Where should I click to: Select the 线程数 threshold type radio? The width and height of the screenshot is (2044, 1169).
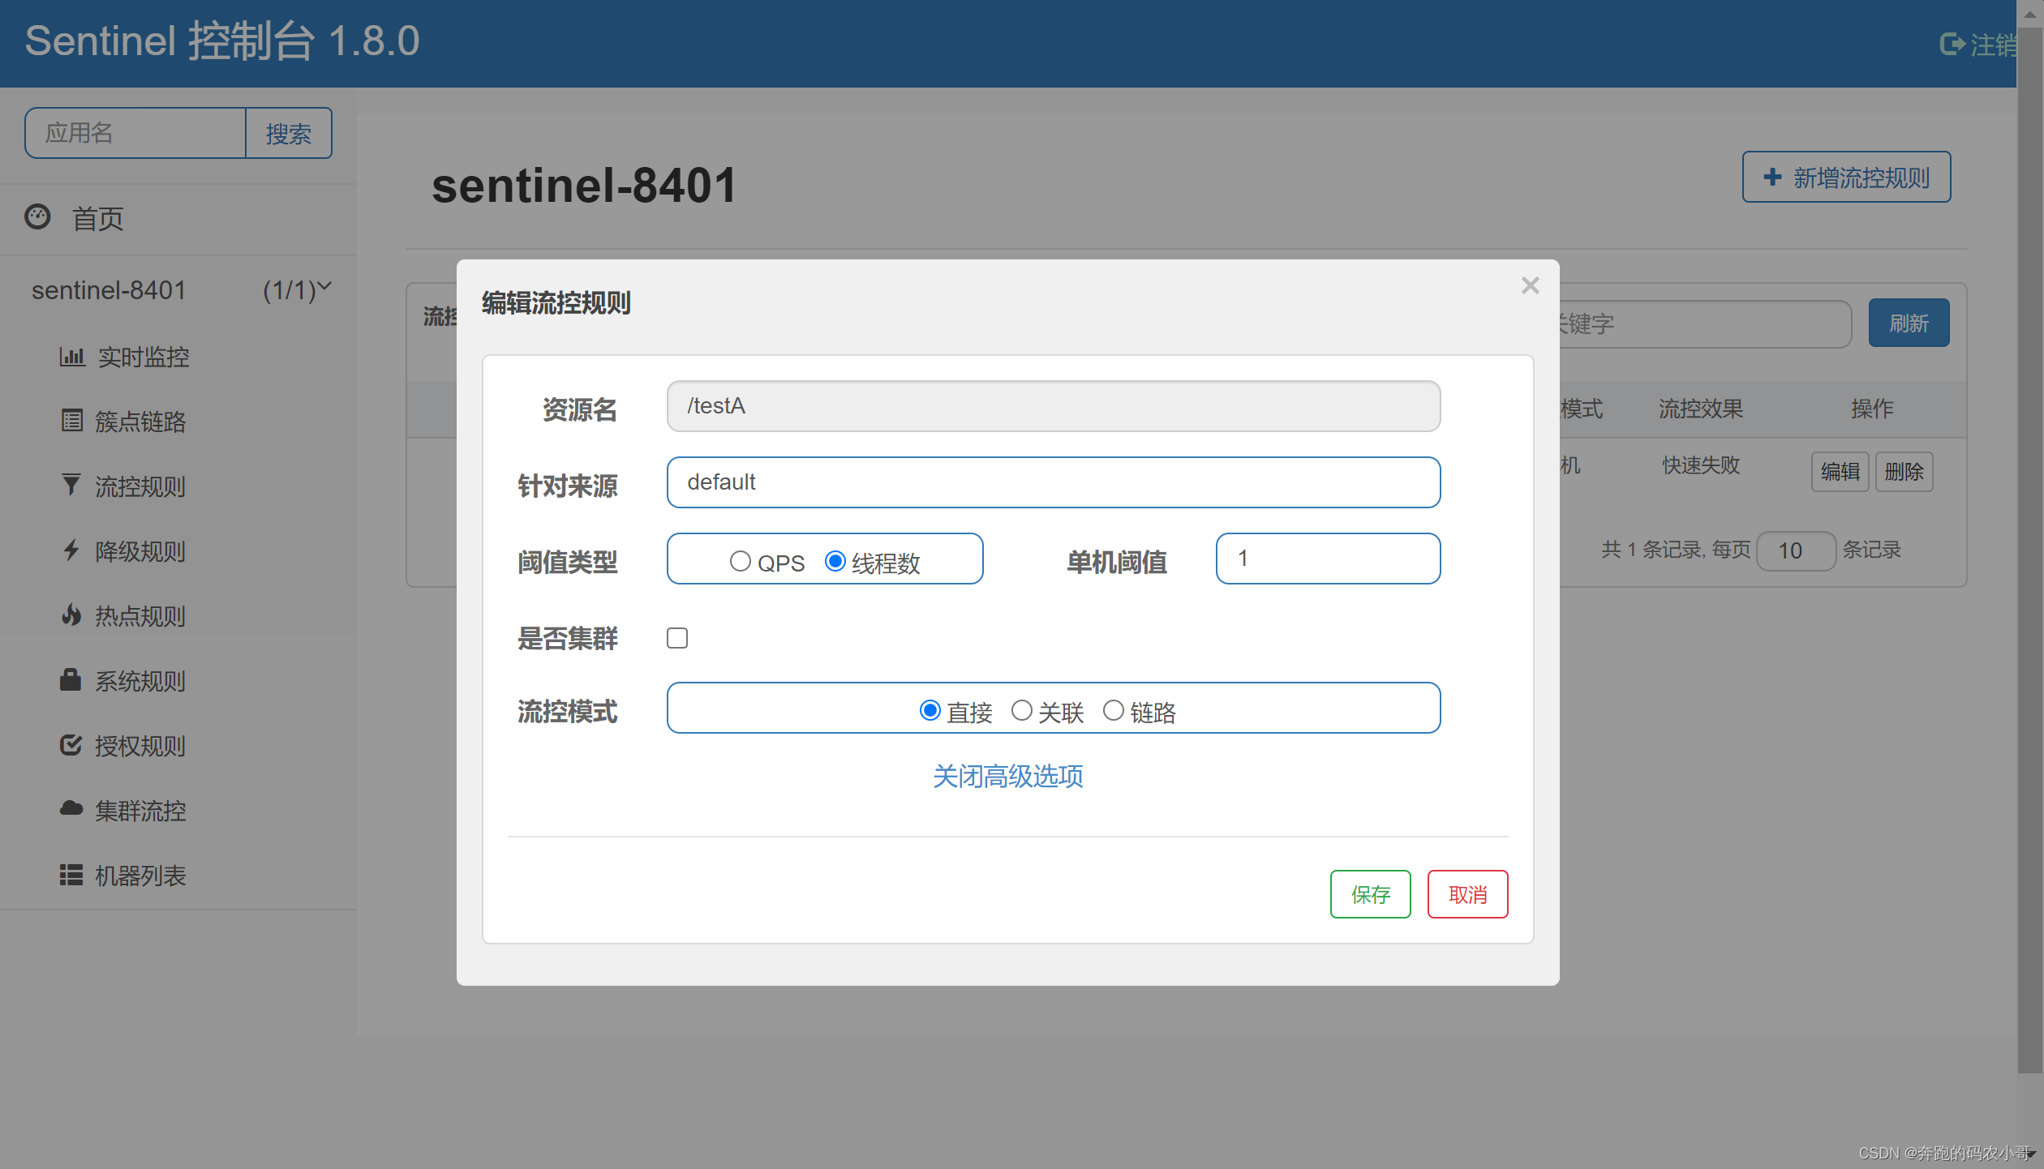(835, 561)
